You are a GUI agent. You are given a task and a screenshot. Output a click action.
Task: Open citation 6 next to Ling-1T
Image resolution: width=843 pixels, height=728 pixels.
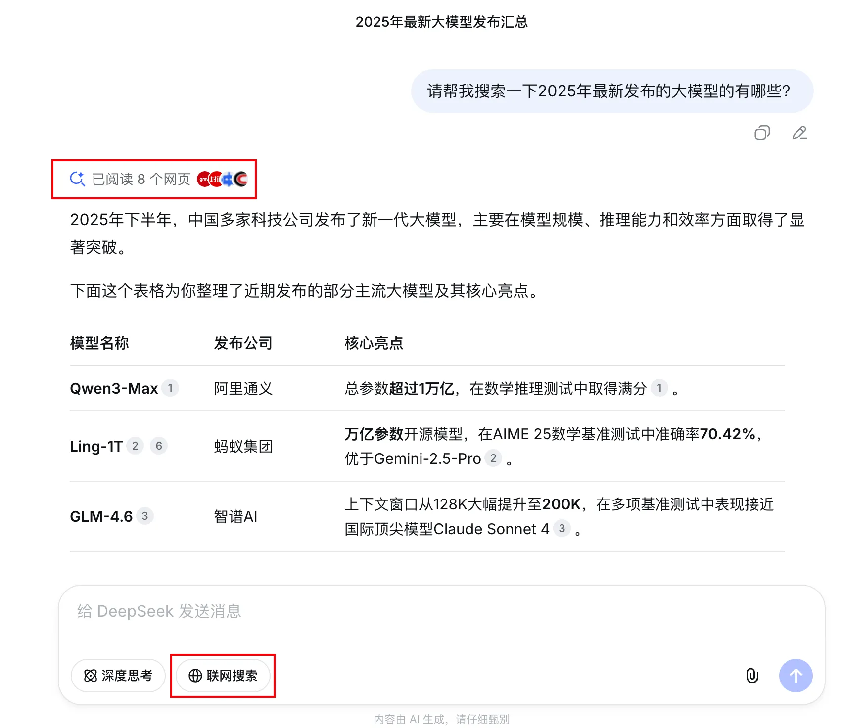point(159,446)
